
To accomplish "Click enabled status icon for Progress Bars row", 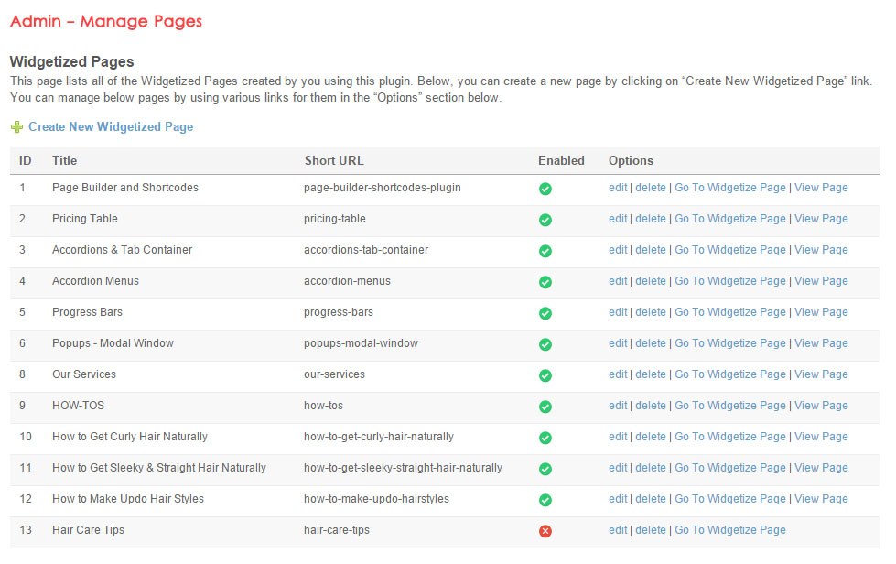I will pyautogui.click(x=545, y=313).
